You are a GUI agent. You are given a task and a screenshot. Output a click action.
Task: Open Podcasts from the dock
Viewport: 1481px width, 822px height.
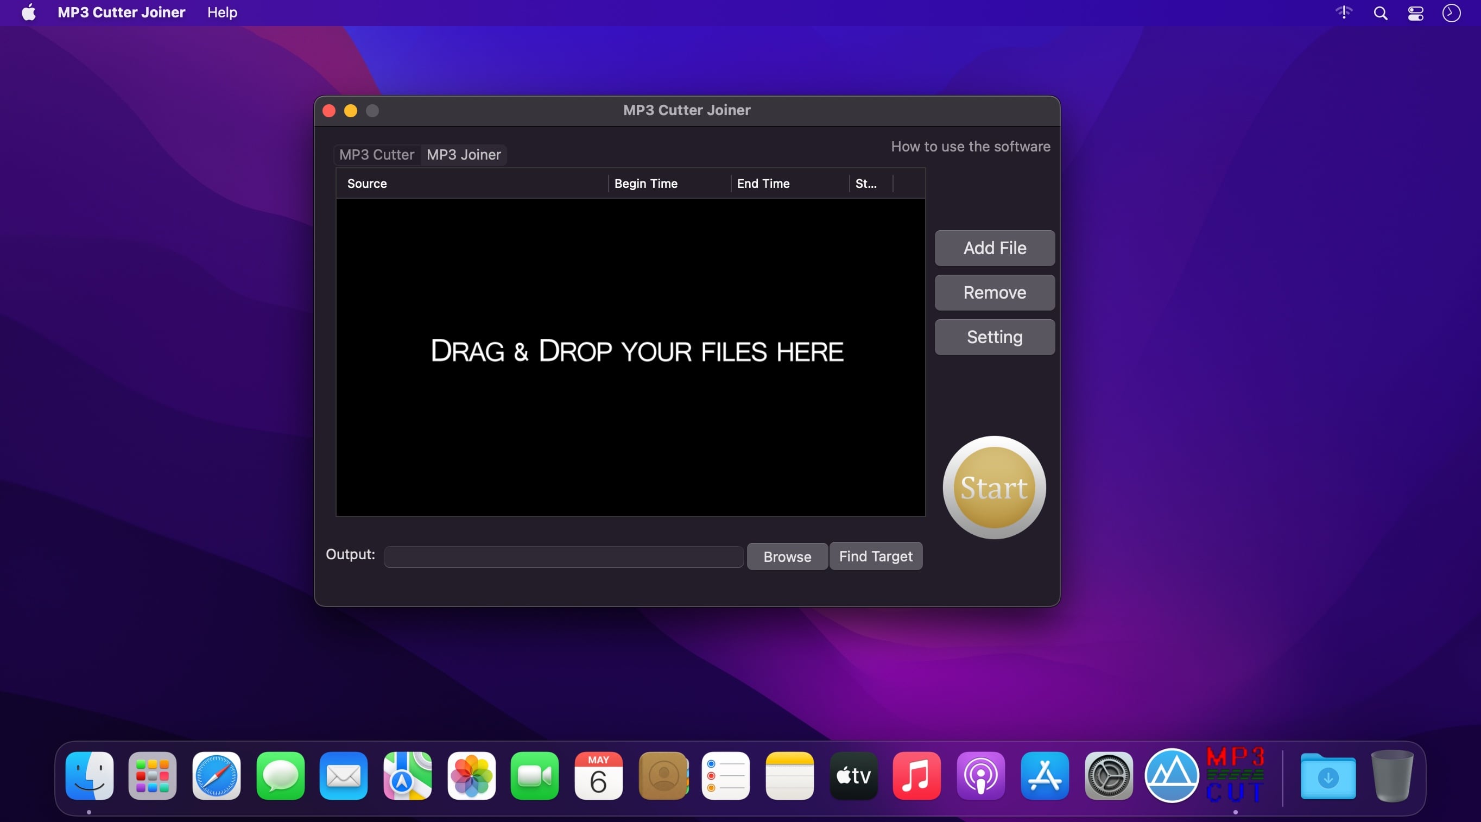(x=981, y=775)
